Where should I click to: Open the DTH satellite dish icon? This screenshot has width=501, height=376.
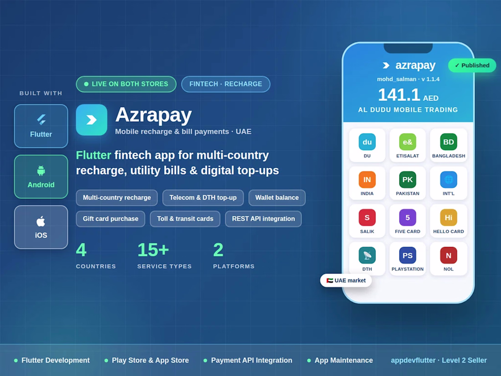point(367,256)
